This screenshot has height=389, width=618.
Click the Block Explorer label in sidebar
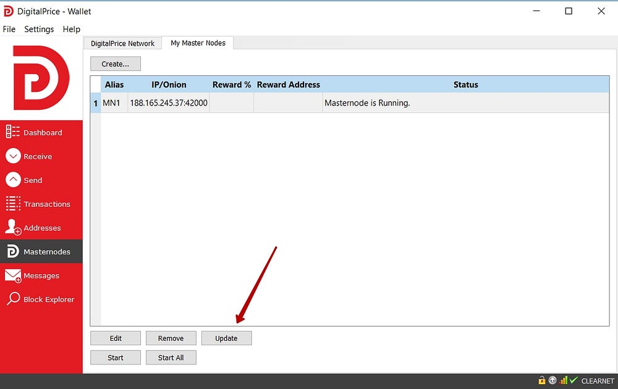[49, 299]
